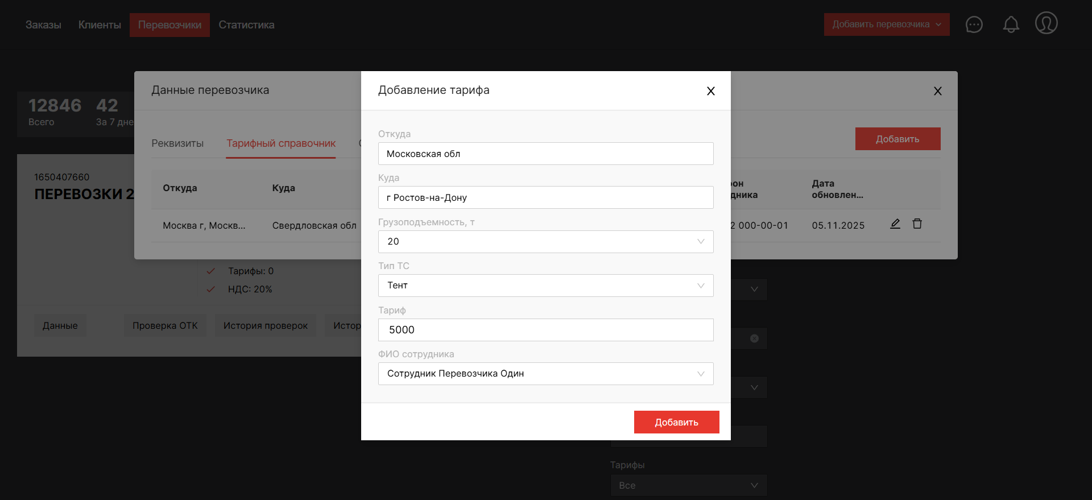Click the pencil edit tariff icon
Image resolution: width=1092 pixels, height=500 pixels.
pyautogui.click(x=895, y=224)
